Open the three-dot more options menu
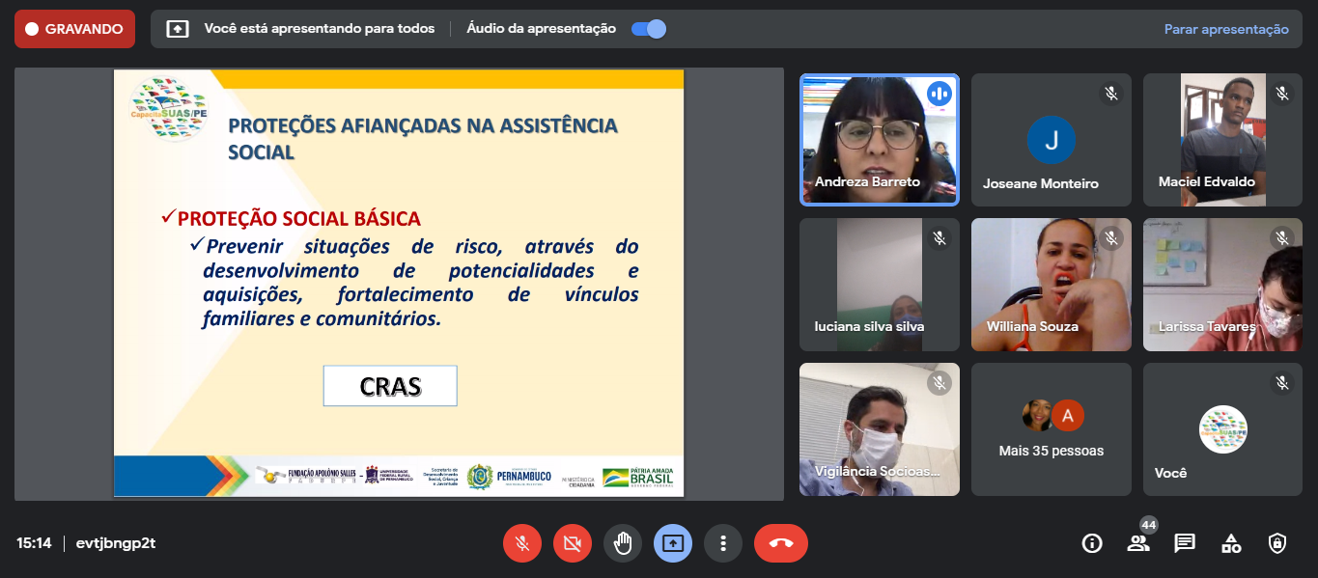This screenshot has width=1318, height=578. pyautogui.click(x=723, y=543)
